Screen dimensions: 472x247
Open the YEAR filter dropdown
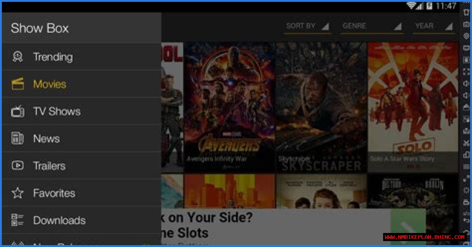pyautogui.click(x=434, y=26)
